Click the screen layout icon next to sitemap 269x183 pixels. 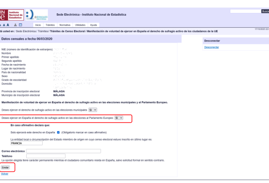[20, 25]
